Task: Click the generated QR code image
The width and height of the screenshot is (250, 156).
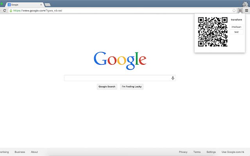Action: click(x=212, y=32)
